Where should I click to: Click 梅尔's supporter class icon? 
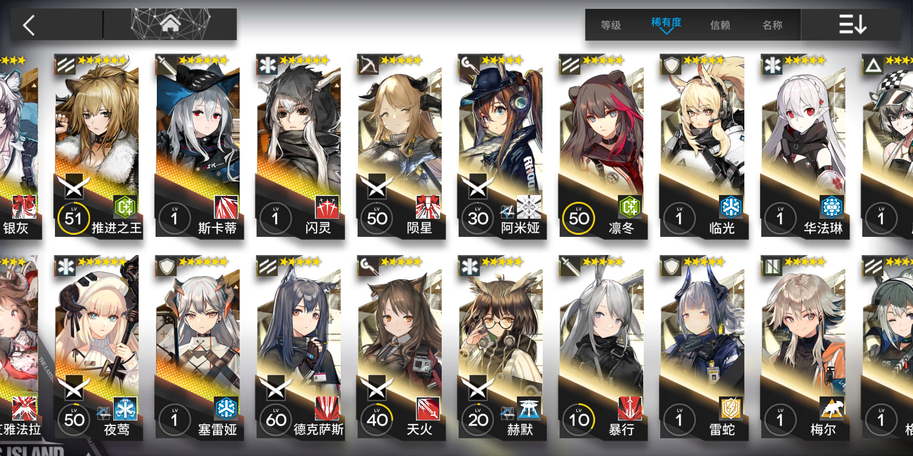tap(772, 266)
